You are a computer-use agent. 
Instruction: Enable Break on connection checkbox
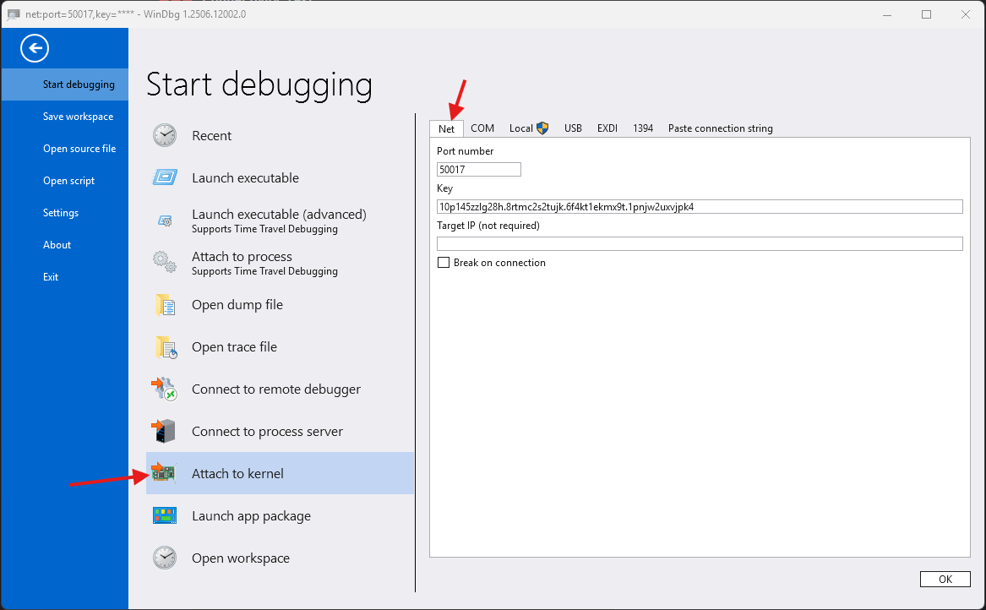click(444, 262)
